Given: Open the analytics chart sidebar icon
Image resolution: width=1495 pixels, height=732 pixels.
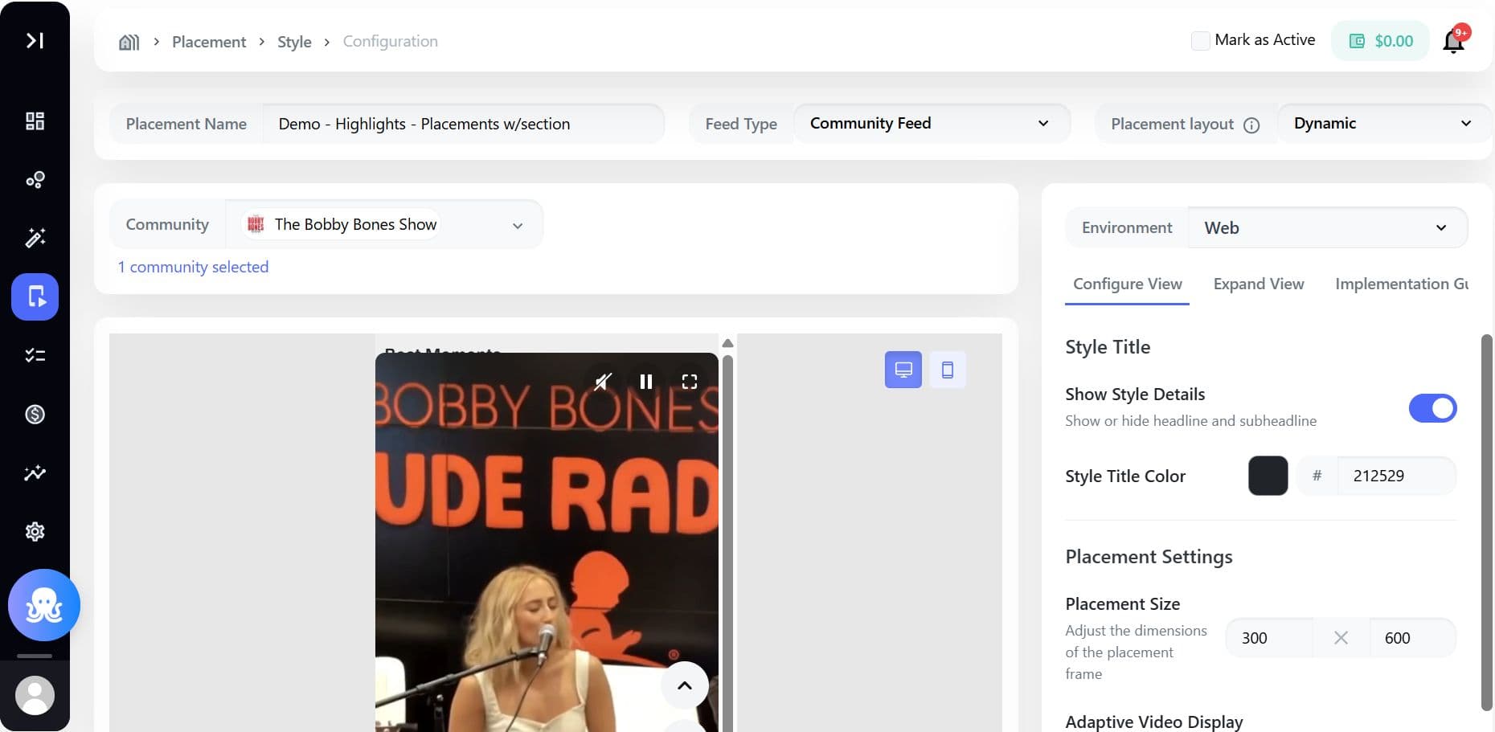Looking at the screenshot, I should [x=35, y=472].
